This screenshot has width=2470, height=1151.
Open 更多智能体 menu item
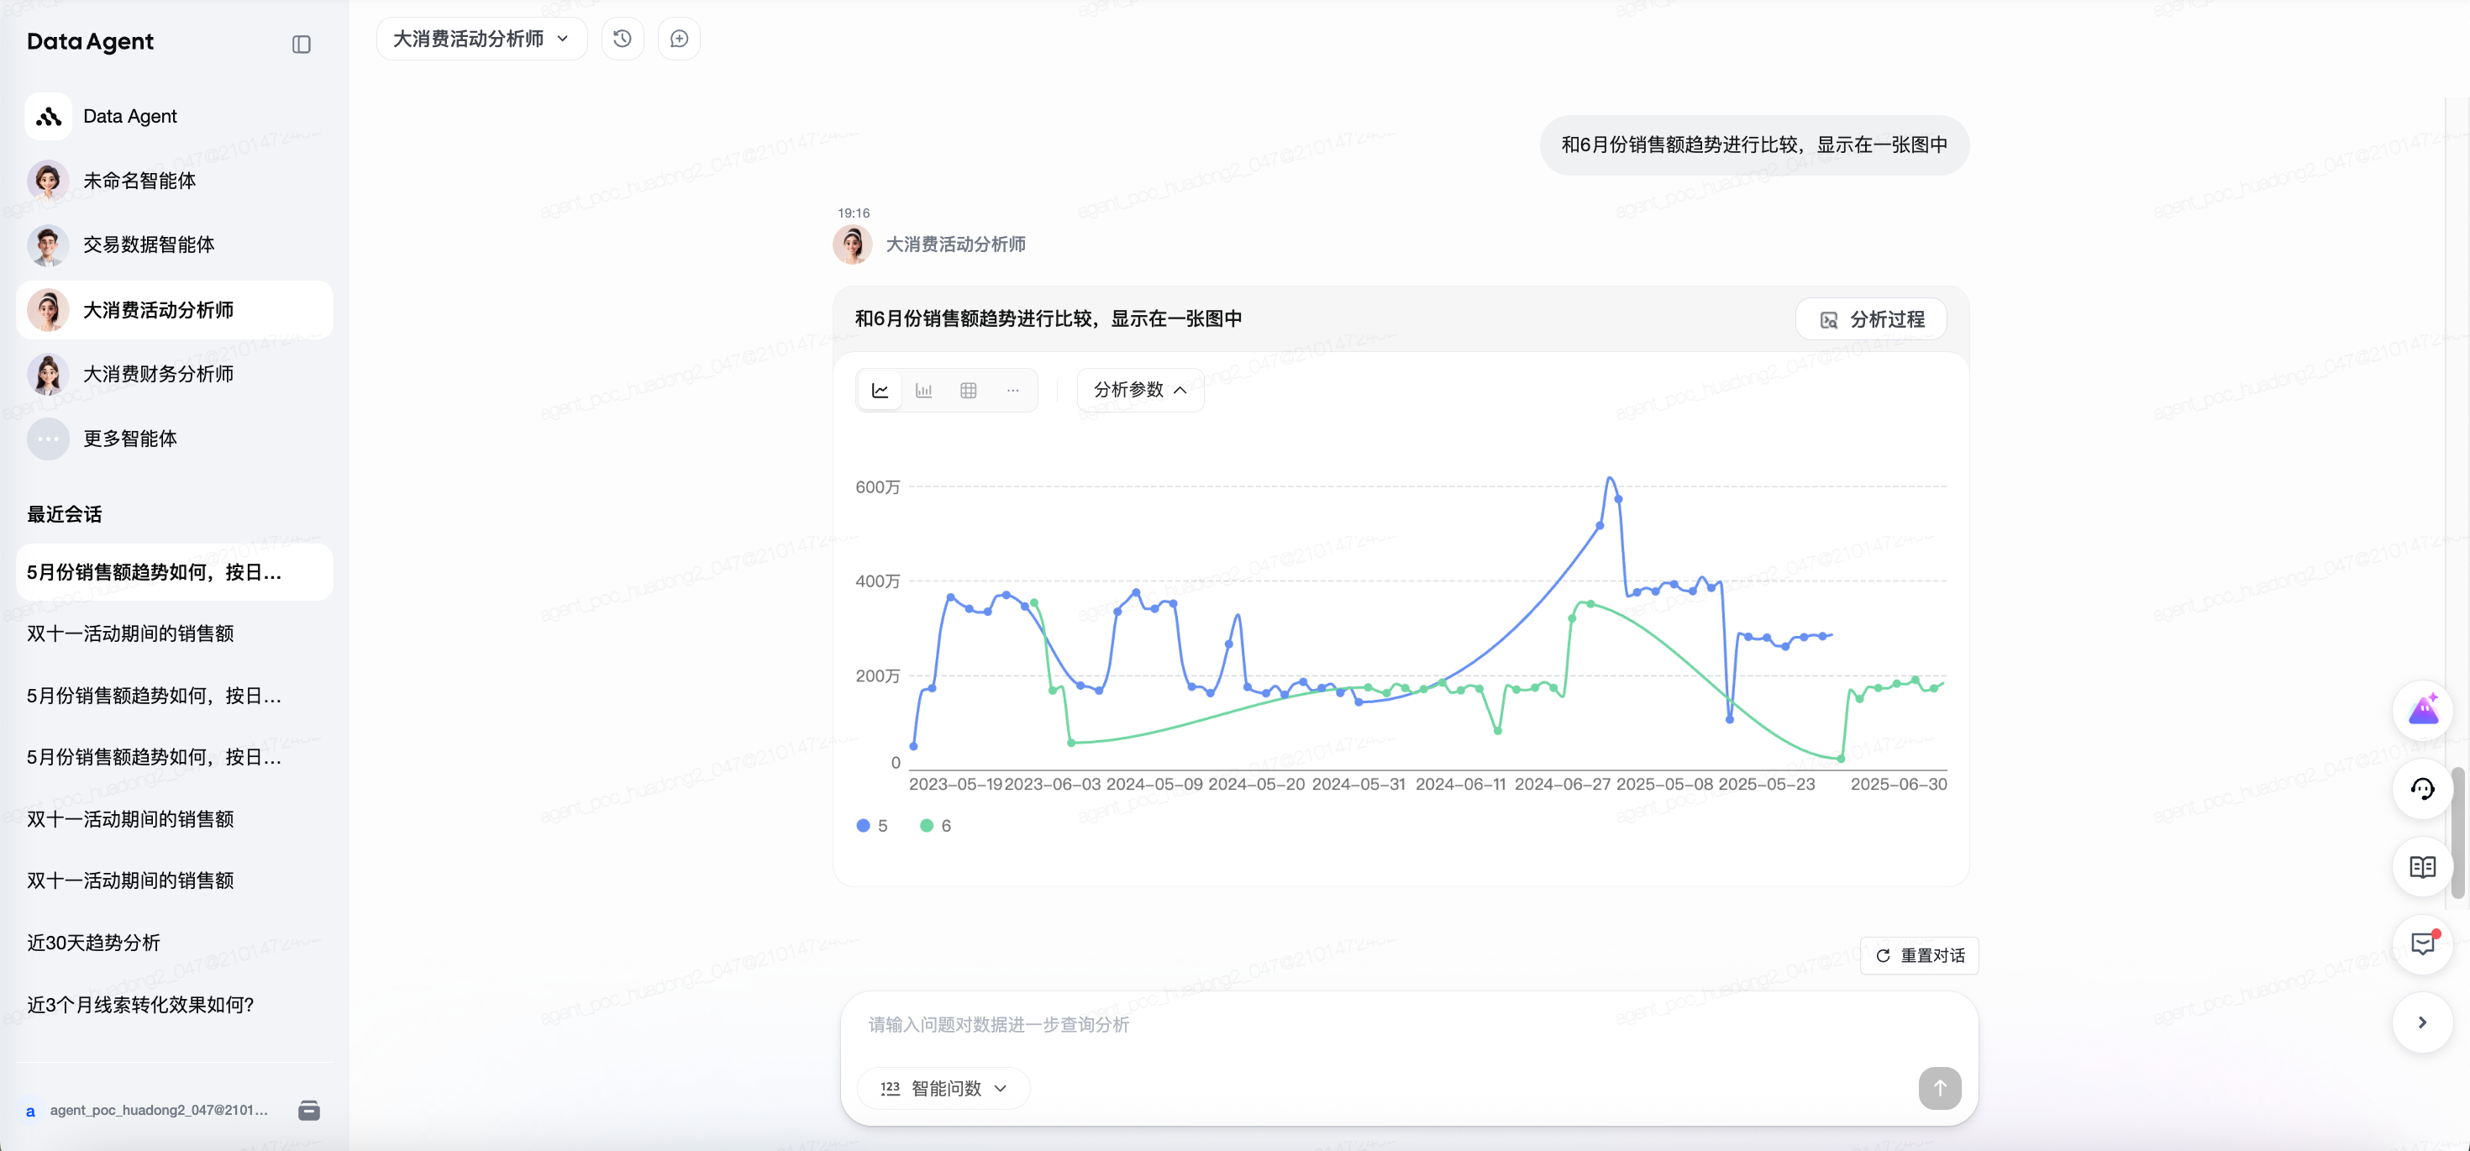129,439
